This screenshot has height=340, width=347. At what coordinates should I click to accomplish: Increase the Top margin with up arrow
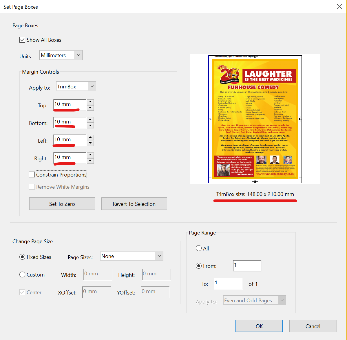click(90, 102)
